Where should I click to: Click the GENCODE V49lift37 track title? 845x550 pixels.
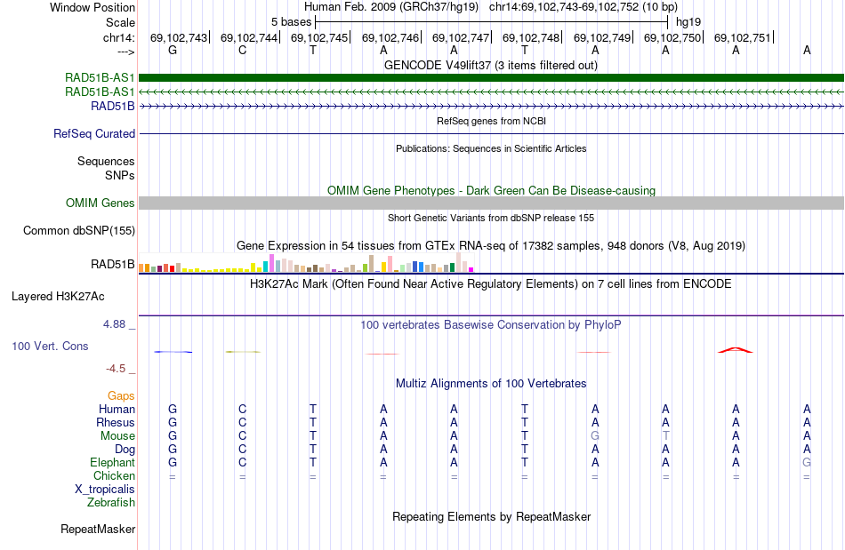(491, 66)
